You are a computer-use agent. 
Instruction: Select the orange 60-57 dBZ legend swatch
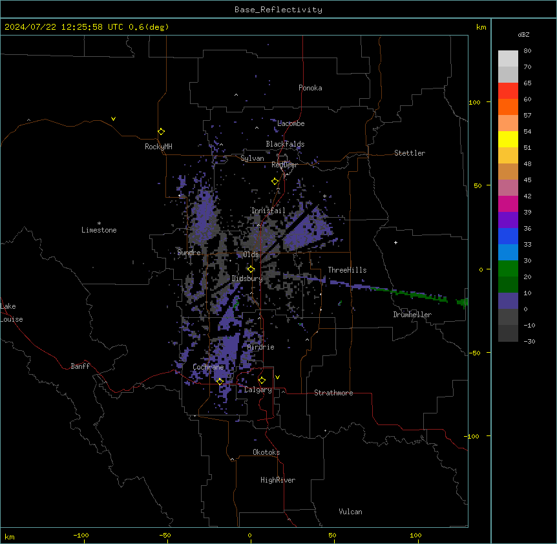[x=508, y=107]
